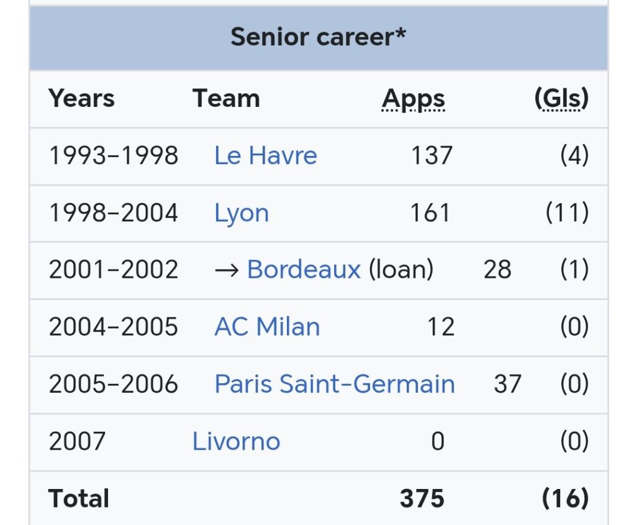Screen dimensions: 621x525
Task: Select the 161 appearances for Lyon
Action: [x=430, y=212]
